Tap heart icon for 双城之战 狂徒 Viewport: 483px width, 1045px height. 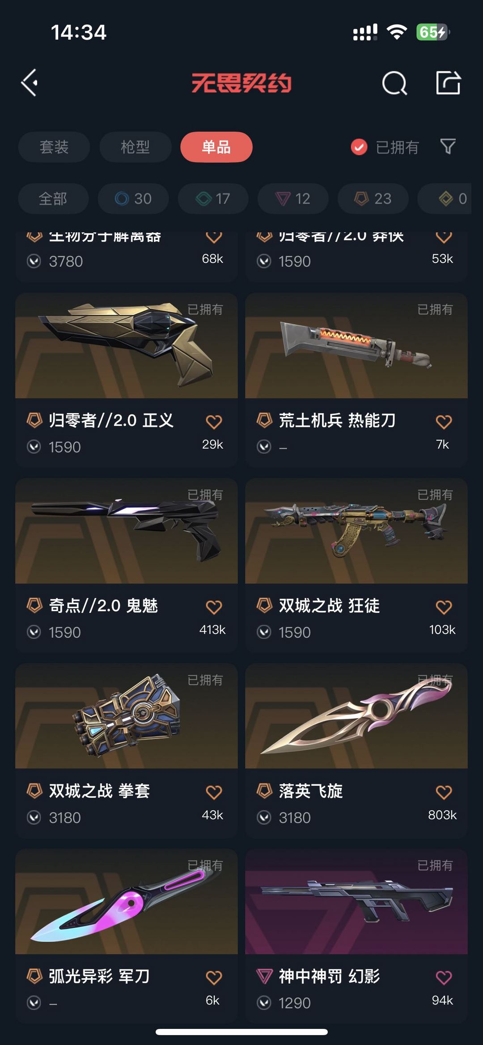[444, 607]
